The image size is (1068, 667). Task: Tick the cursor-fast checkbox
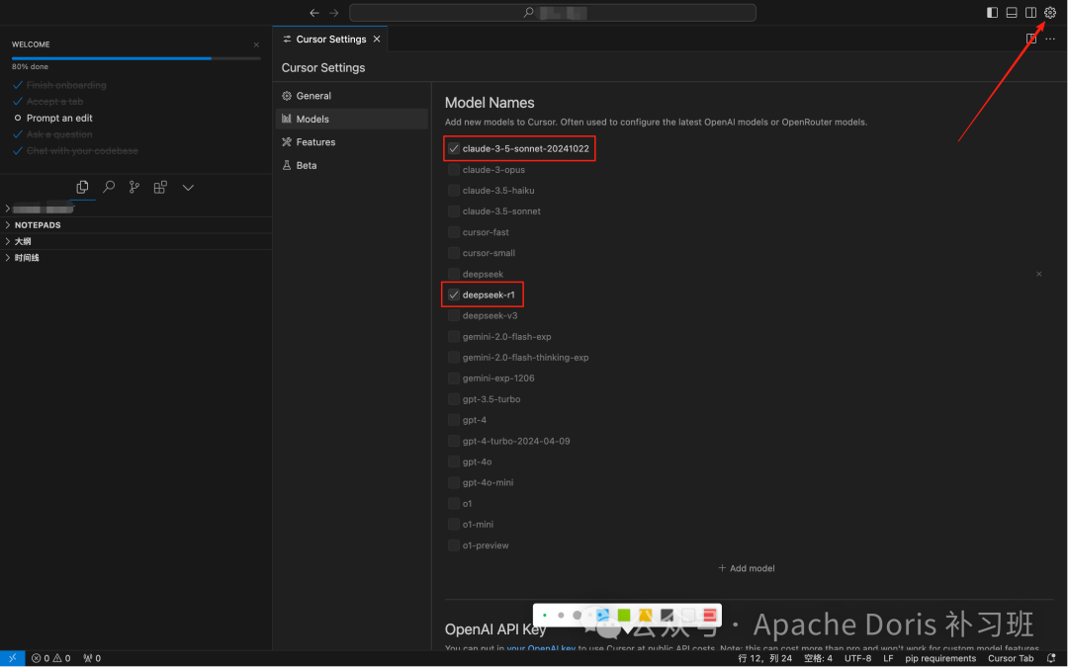tap(454, 232)
